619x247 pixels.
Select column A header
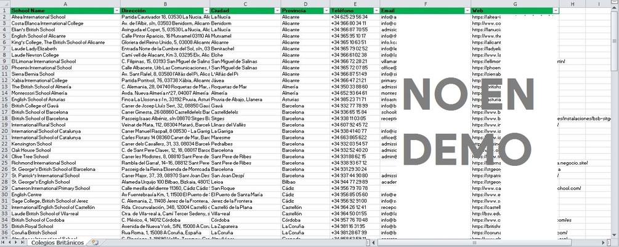pos(65,4)
